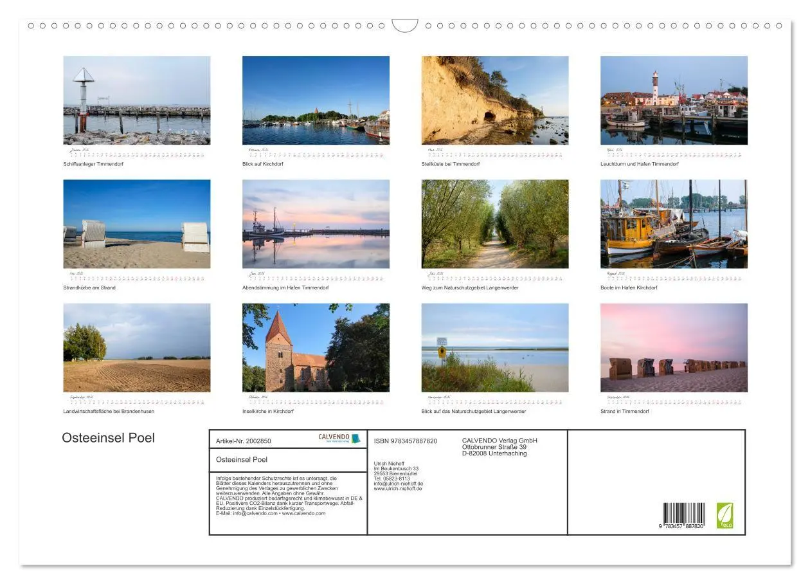View the April photo Leuchtturm und Hafen Timmendorf
810x584 pixels.
click(674, 100)
